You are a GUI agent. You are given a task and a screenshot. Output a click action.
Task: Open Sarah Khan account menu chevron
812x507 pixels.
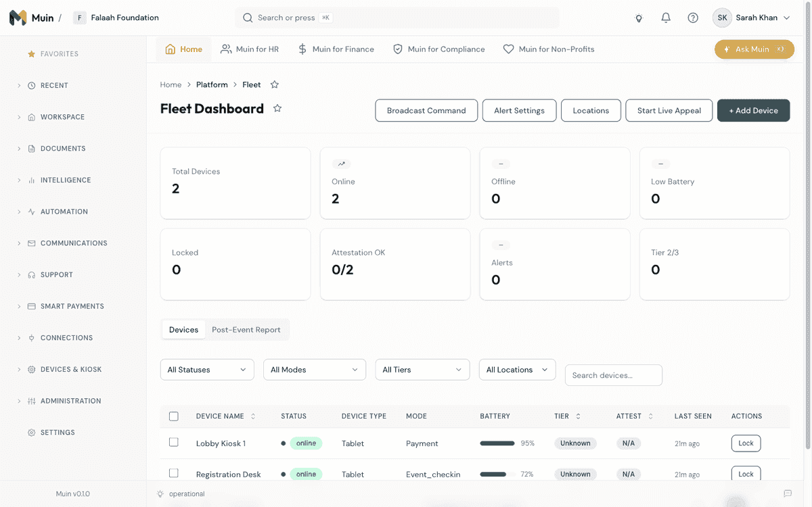[786, 18]
